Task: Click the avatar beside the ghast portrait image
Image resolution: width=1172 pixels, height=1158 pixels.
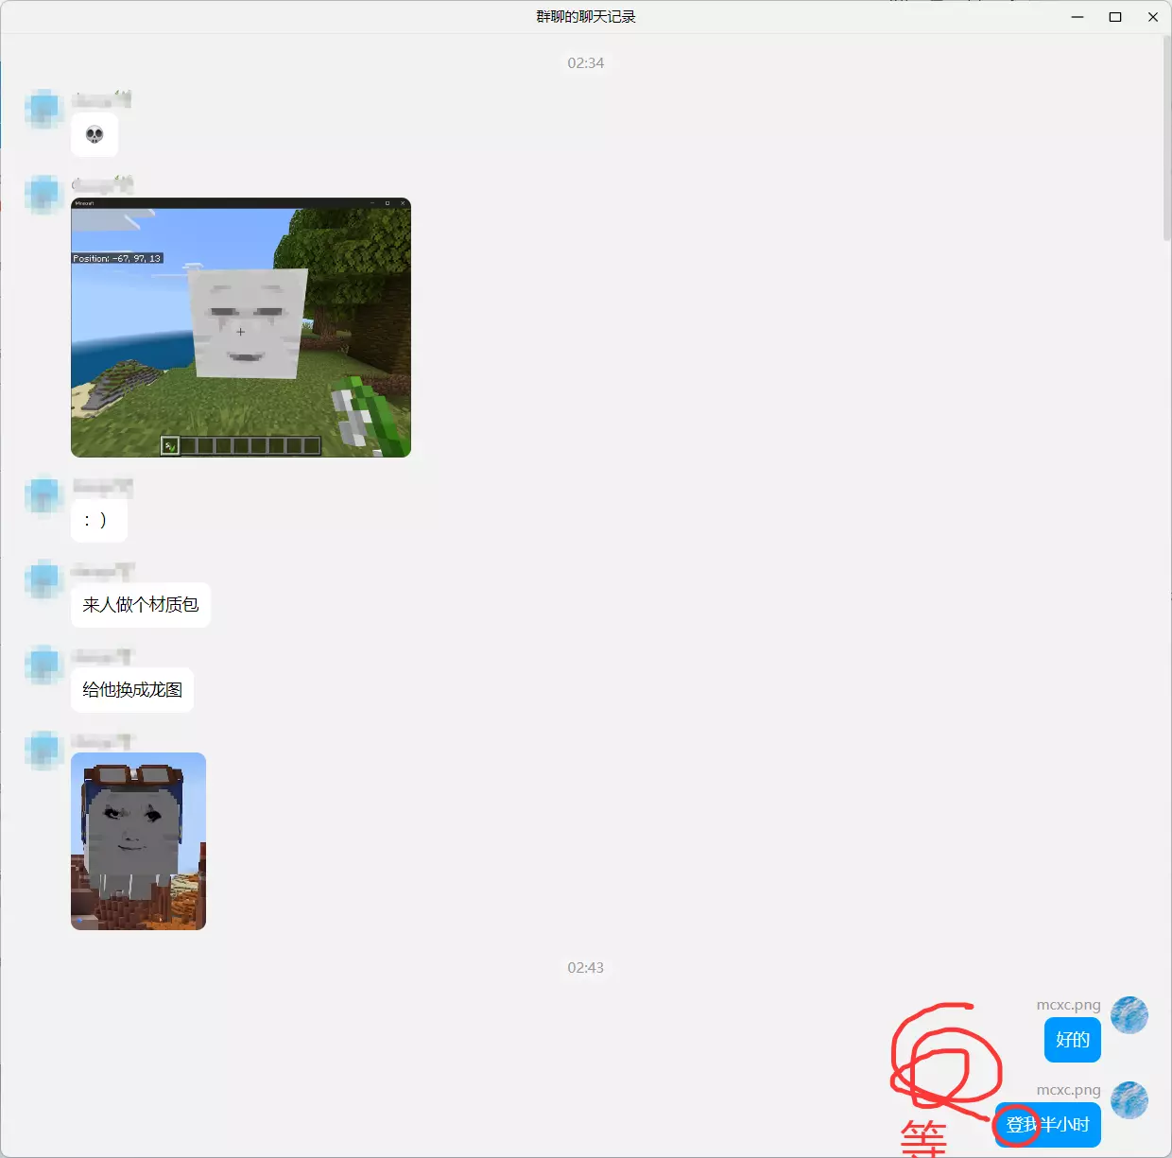Action: [43, 750]
